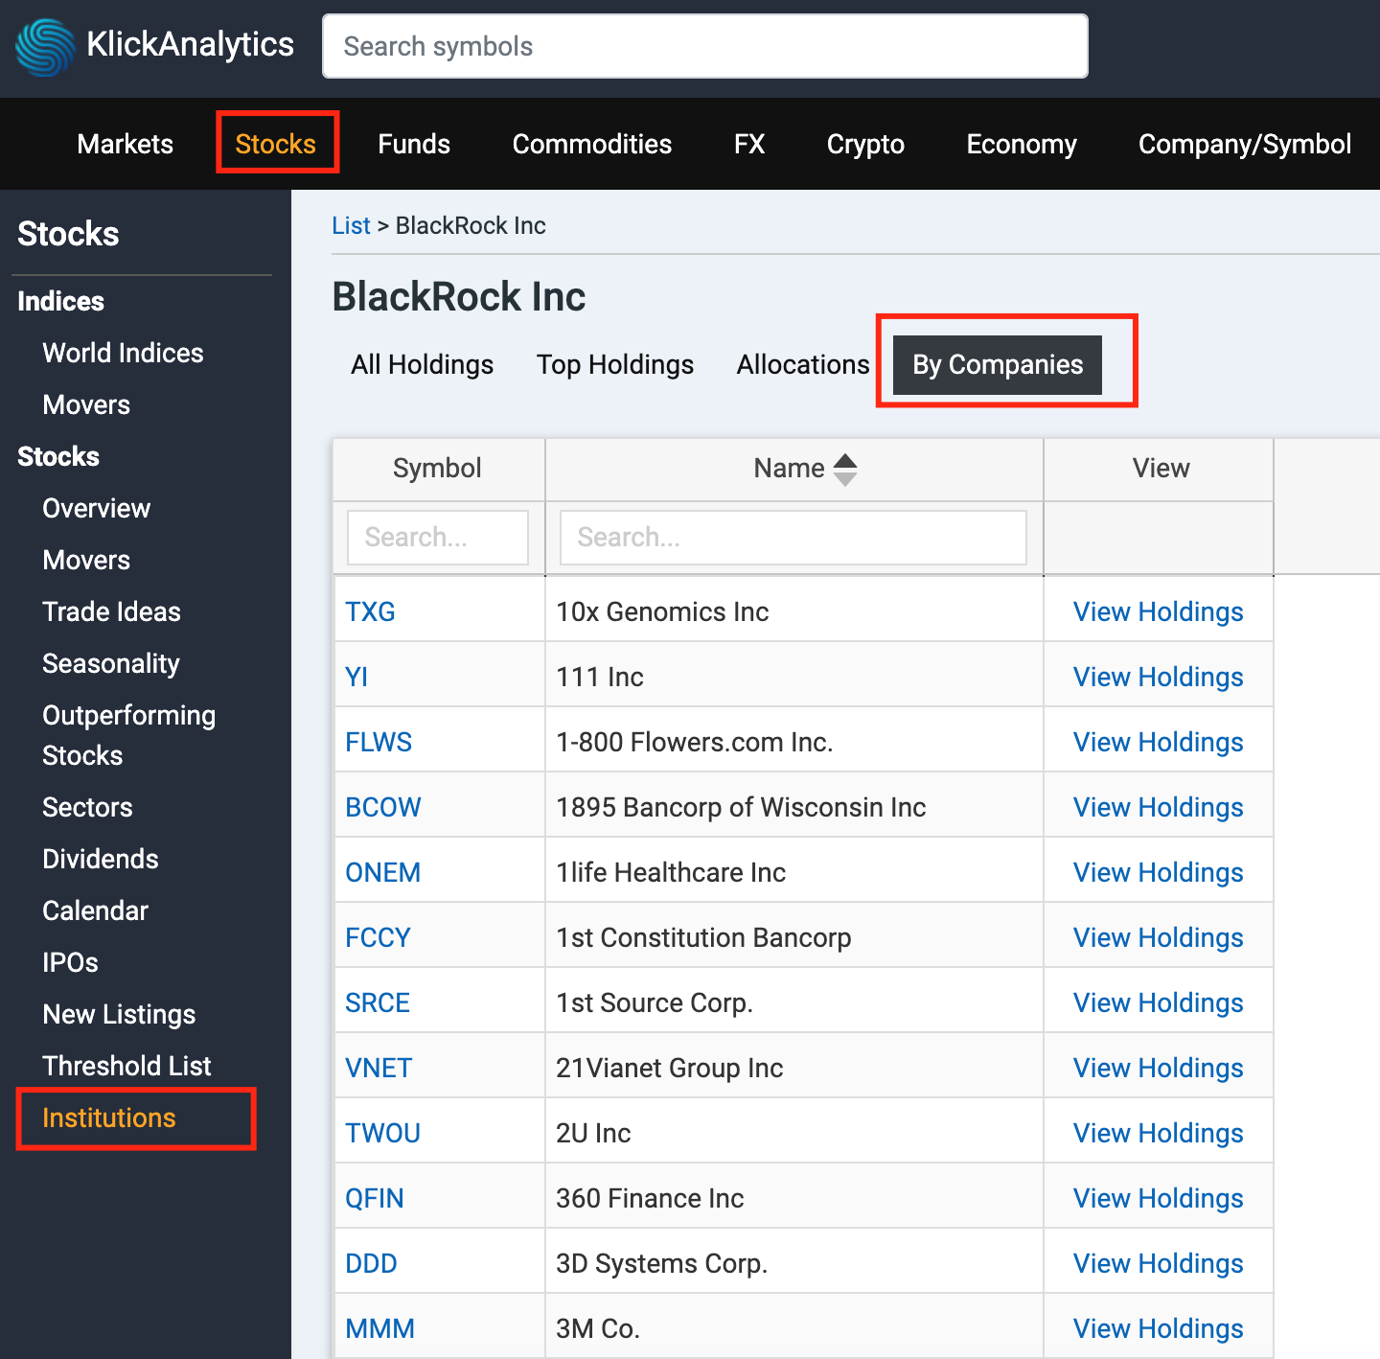Open the MMM symbol link

pos(379,1328)
